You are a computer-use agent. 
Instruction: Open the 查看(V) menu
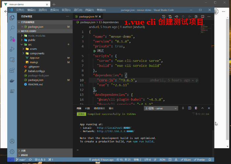pyautogui.click(x=54, y=10)
